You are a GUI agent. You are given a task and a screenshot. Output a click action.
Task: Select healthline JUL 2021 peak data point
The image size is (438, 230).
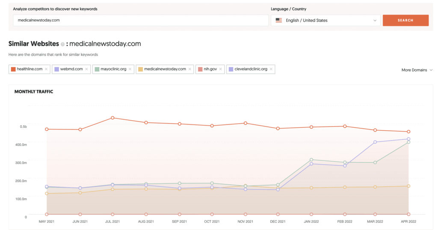coord(112,118)
